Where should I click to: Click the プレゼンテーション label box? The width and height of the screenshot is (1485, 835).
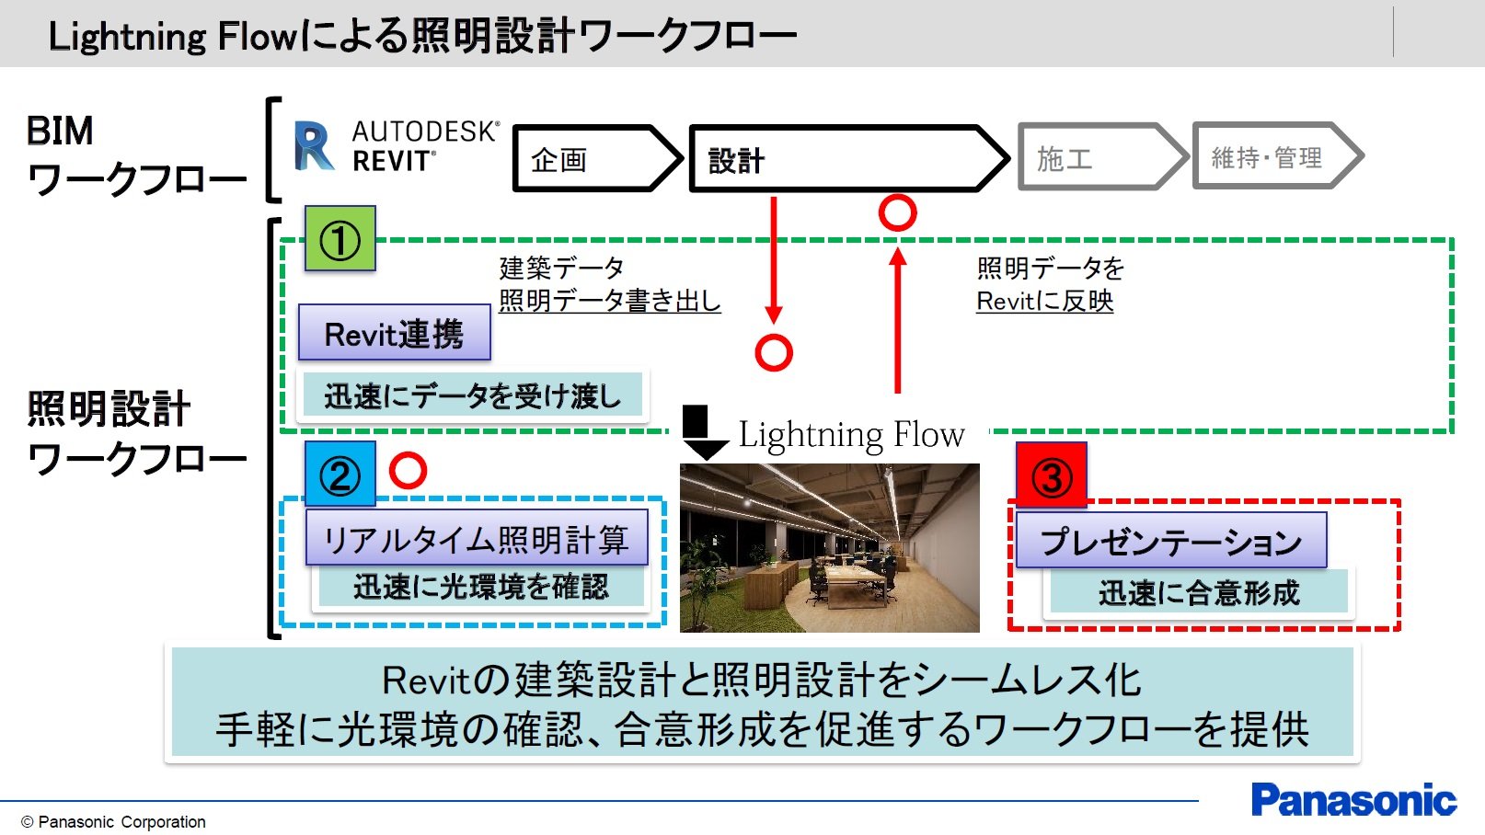tap(1171, 541)
